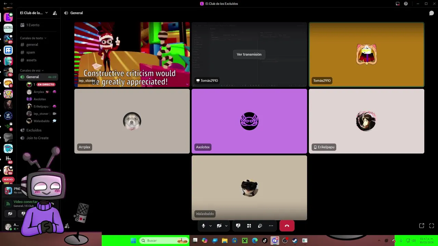Share your screen from call controls
This screenshot has width=438, height=246.
pyautogui.click(x=238, y=226)
